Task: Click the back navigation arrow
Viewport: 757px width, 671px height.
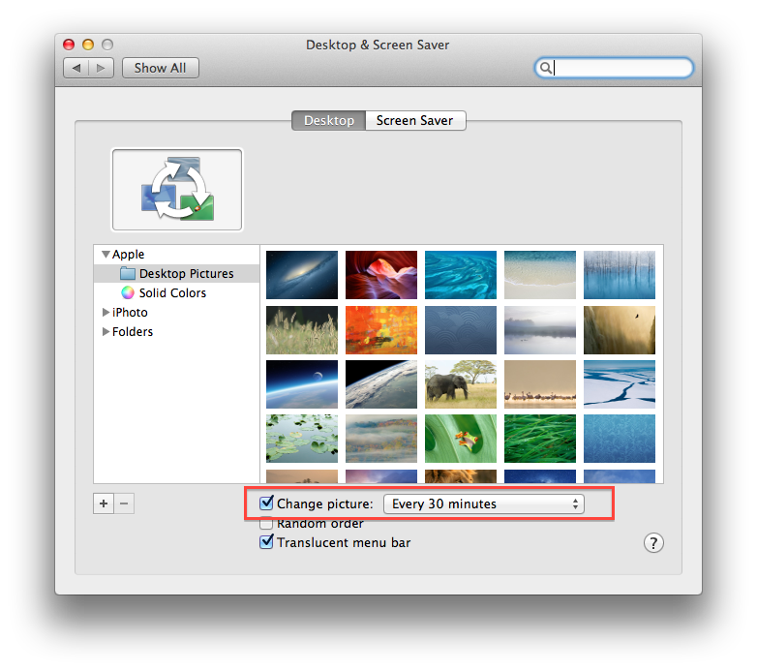Action: [x=76, y=68]
